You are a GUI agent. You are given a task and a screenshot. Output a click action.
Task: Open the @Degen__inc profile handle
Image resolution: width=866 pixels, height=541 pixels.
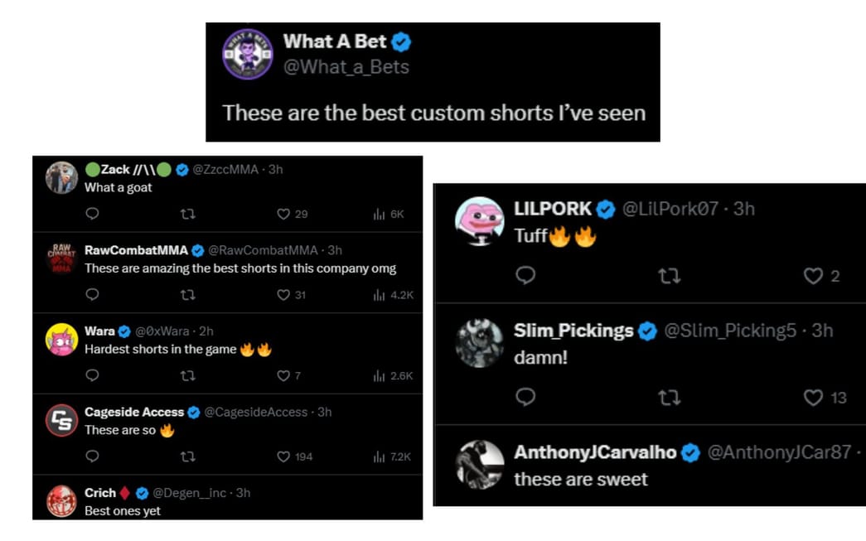191,492
